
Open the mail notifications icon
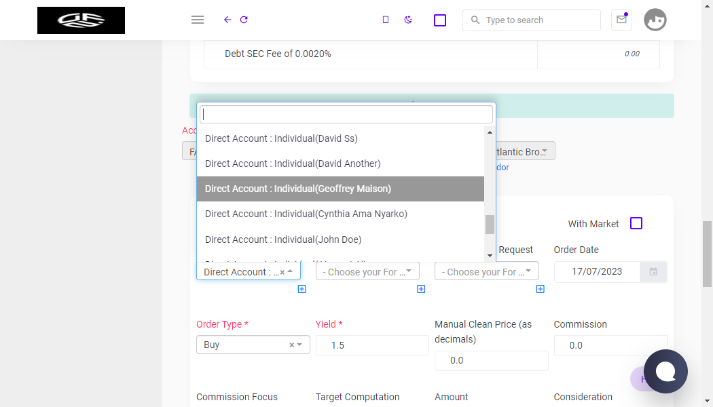[621, 20]
